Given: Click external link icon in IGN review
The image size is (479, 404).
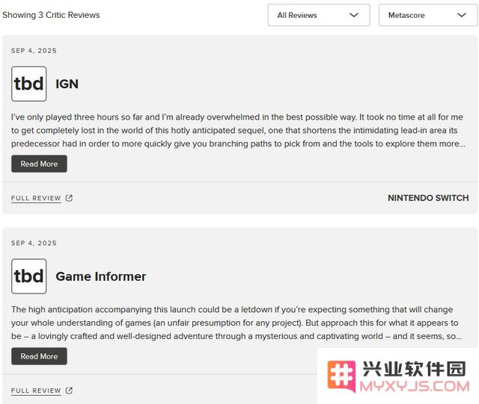Looking at the screenshot, I should coord(70,199).
